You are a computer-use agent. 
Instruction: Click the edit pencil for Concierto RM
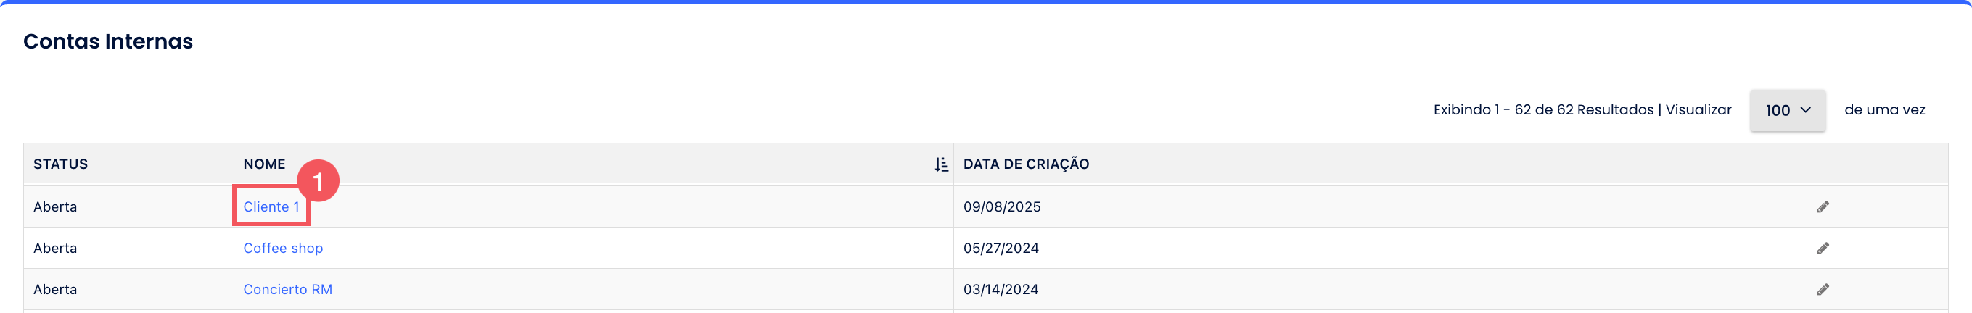pyautogui.click(x=1823, y=289)
